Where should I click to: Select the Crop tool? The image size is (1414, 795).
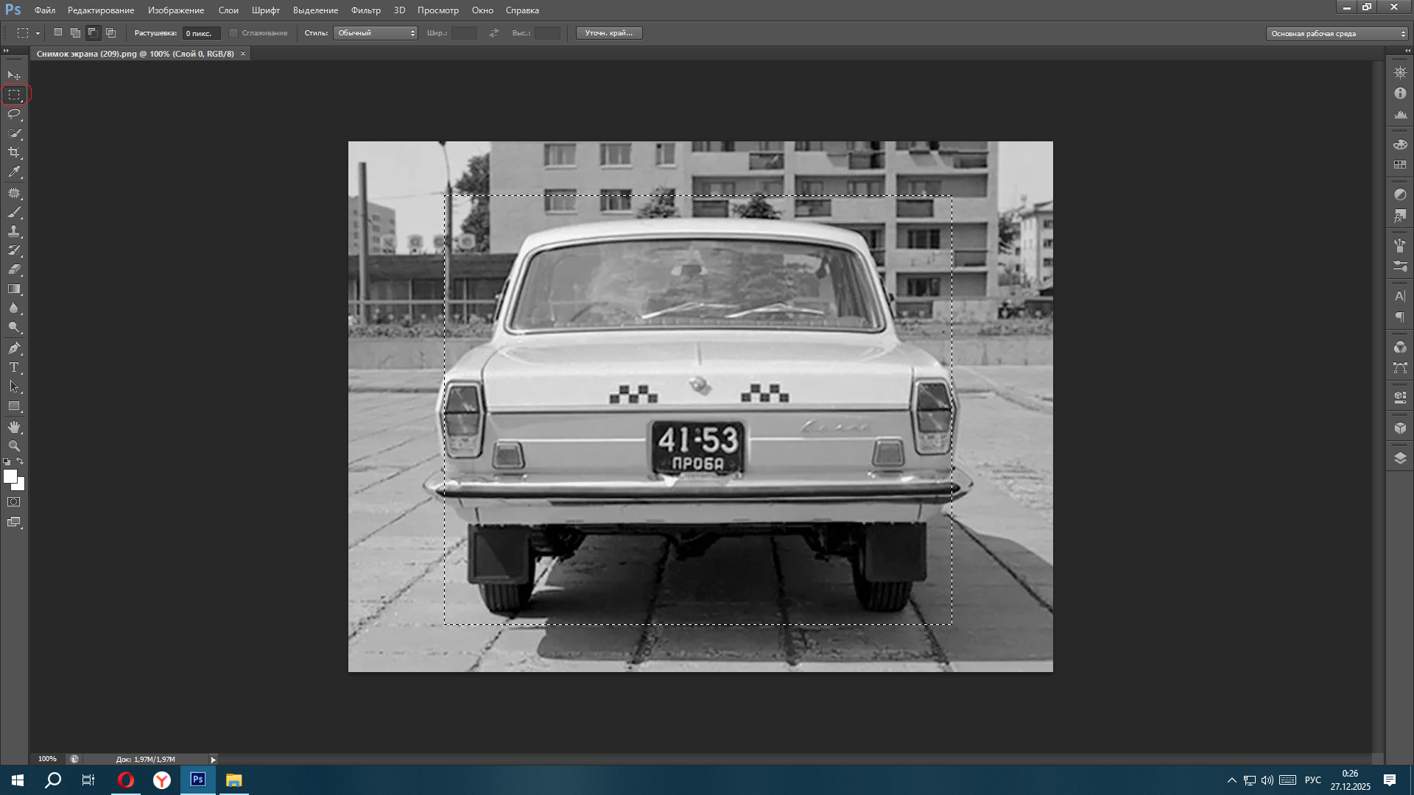(14, 152)
